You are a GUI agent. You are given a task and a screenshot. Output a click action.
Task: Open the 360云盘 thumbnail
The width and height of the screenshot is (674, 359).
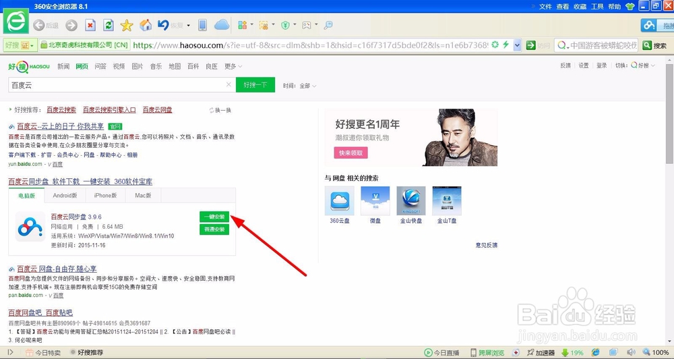point(340,200)
